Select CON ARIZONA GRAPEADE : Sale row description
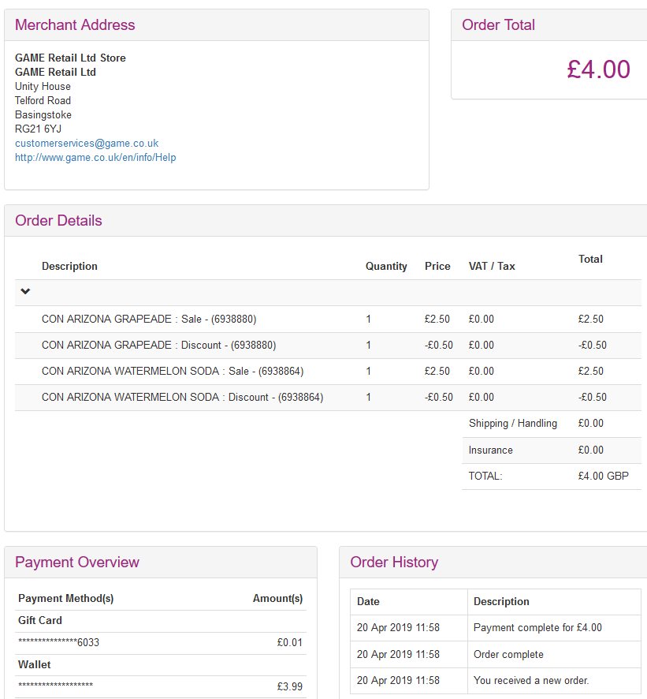 pos(149,320)
